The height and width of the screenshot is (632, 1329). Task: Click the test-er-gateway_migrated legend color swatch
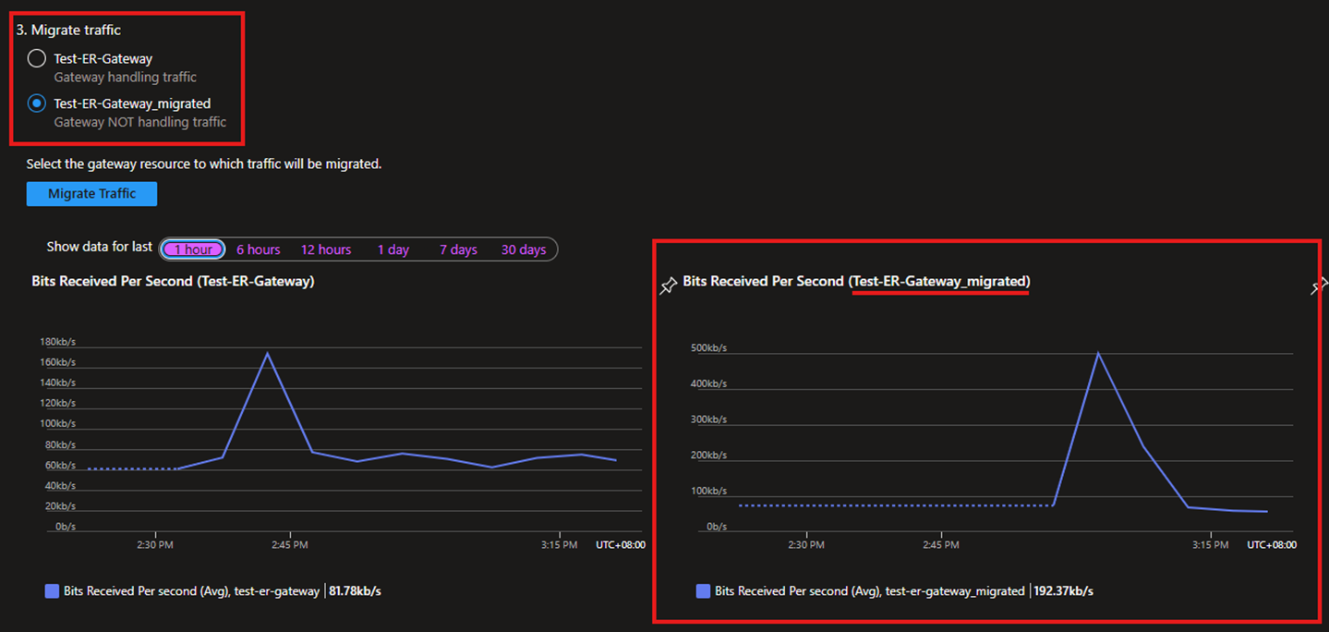(x=704, y=591)
